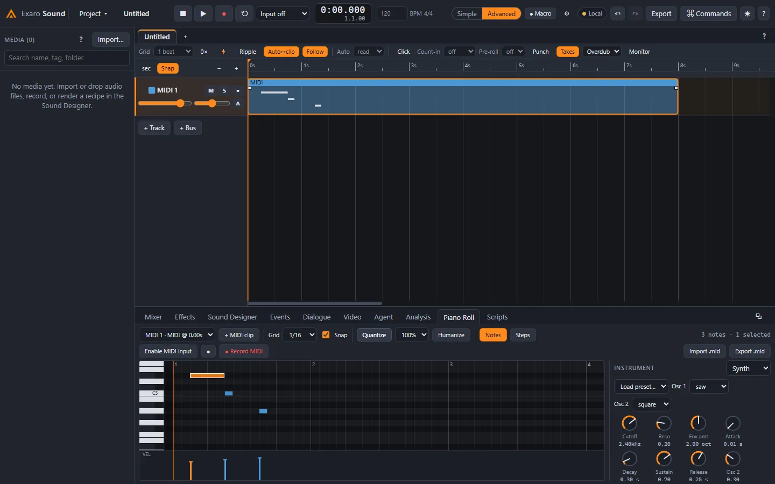Open the Count-in dropdown

click(459, 52)
